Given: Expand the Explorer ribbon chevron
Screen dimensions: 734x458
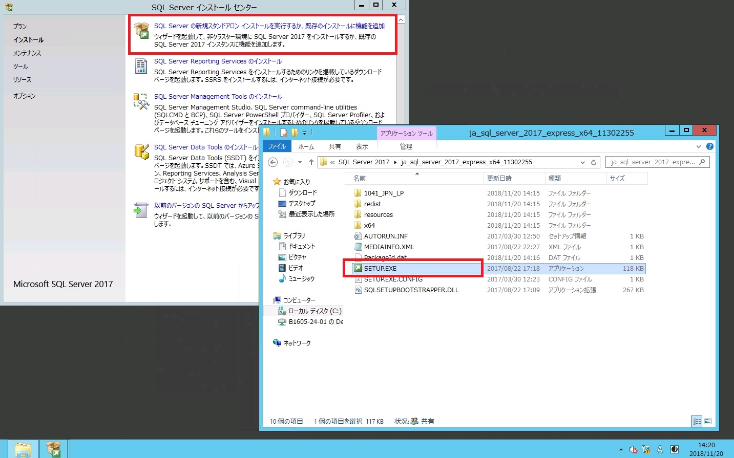Looking at the screenshot, I should click(698, 146).
